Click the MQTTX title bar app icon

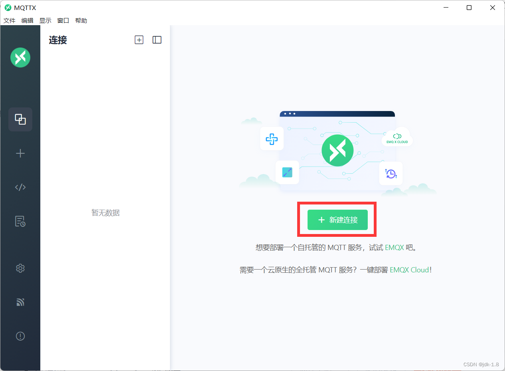coord(8,8)
